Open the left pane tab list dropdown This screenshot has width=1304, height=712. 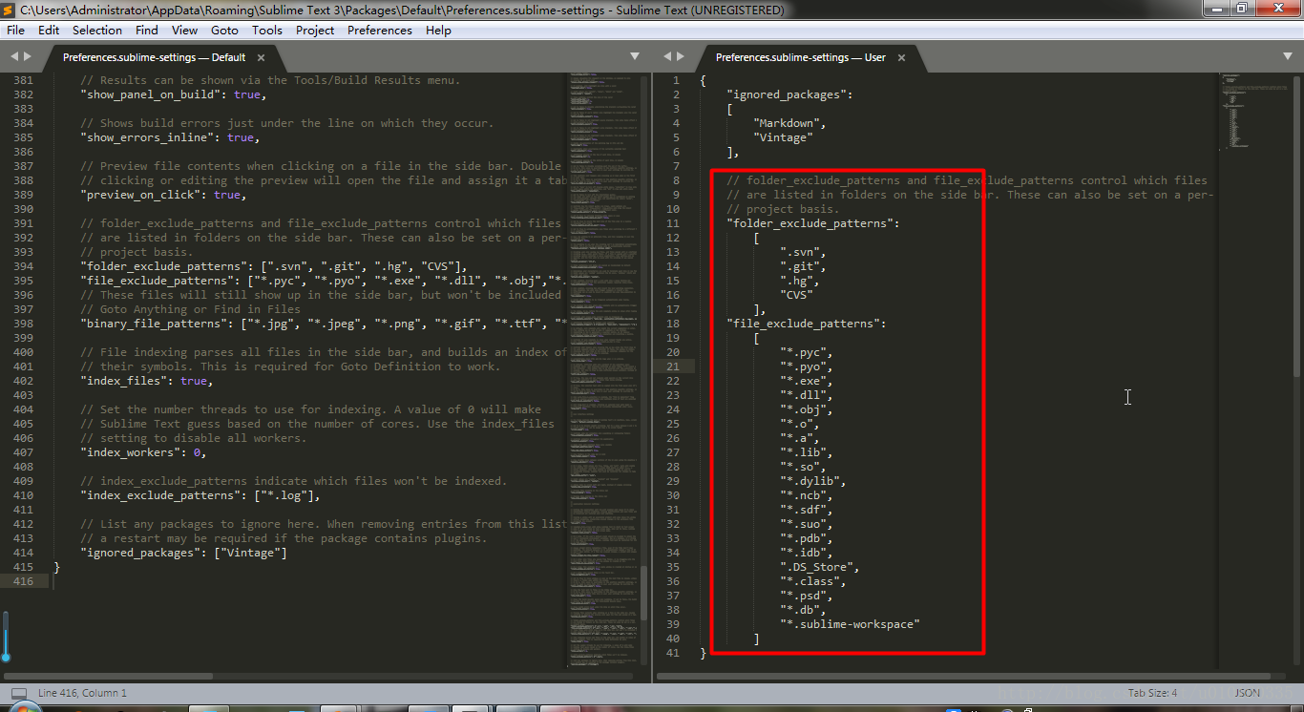(x=635, y=57)
